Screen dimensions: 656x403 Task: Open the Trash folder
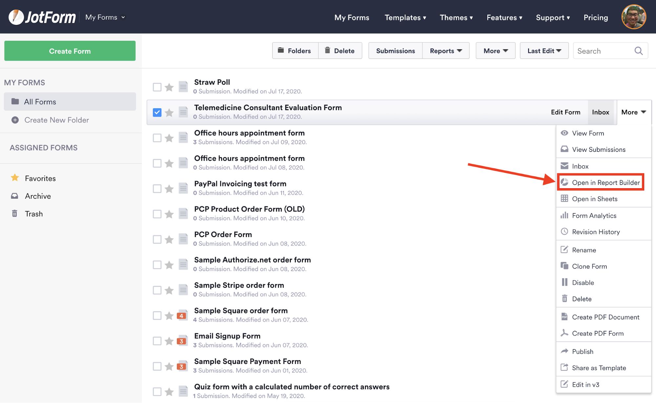point(33,214)
